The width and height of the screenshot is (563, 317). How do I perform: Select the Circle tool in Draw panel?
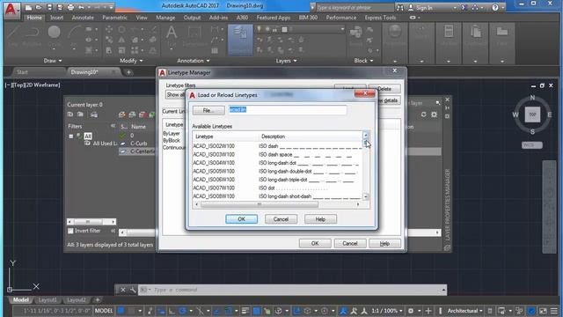coord(54,35)
